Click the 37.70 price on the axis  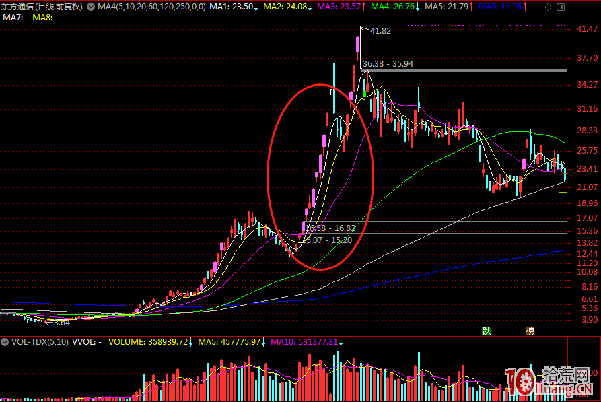coord(587,58)
